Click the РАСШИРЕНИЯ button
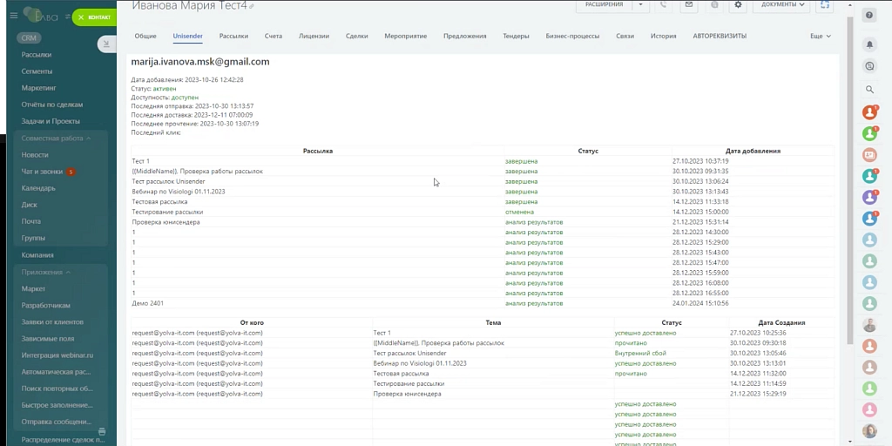892x446 pixels. [605, 4]
